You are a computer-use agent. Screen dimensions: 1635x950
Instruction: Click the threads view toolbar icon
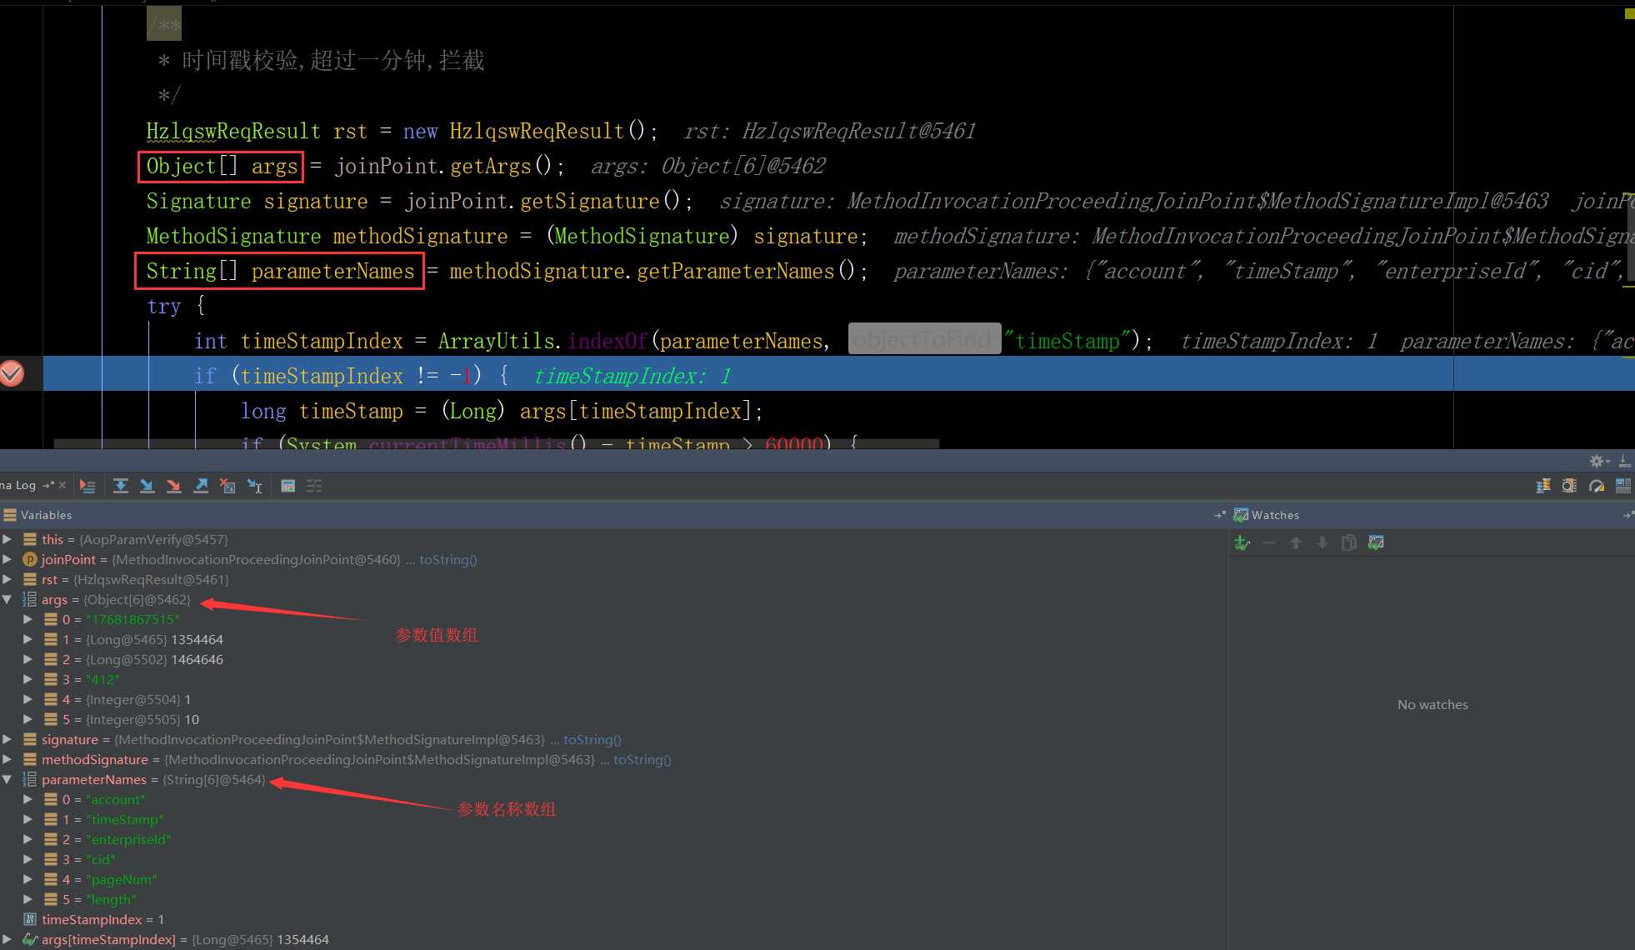[1543, 486]
